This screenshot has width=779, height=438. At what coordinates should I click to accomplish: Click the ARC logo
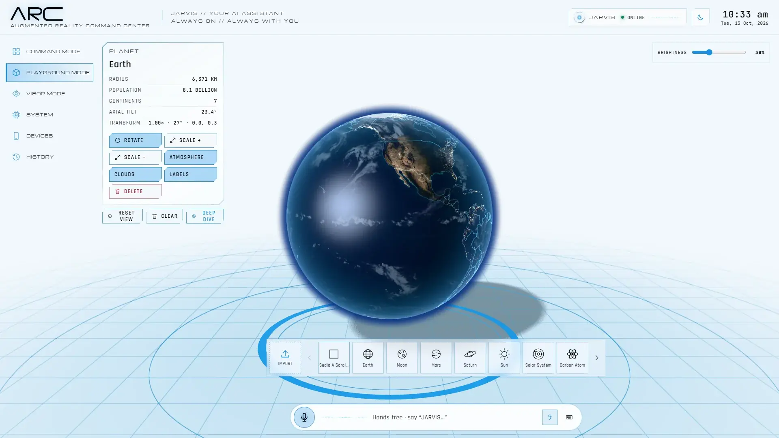37,14
